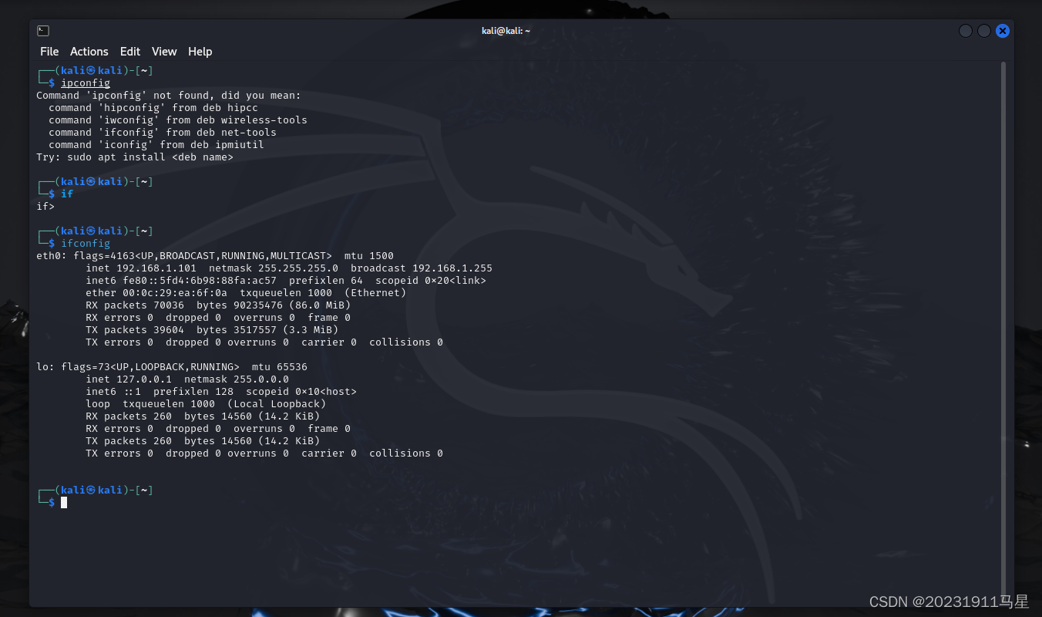Screen dimensions: 1042x617
Task: Click the cursor at the last prompt
Action: click(x=64, y=502)
